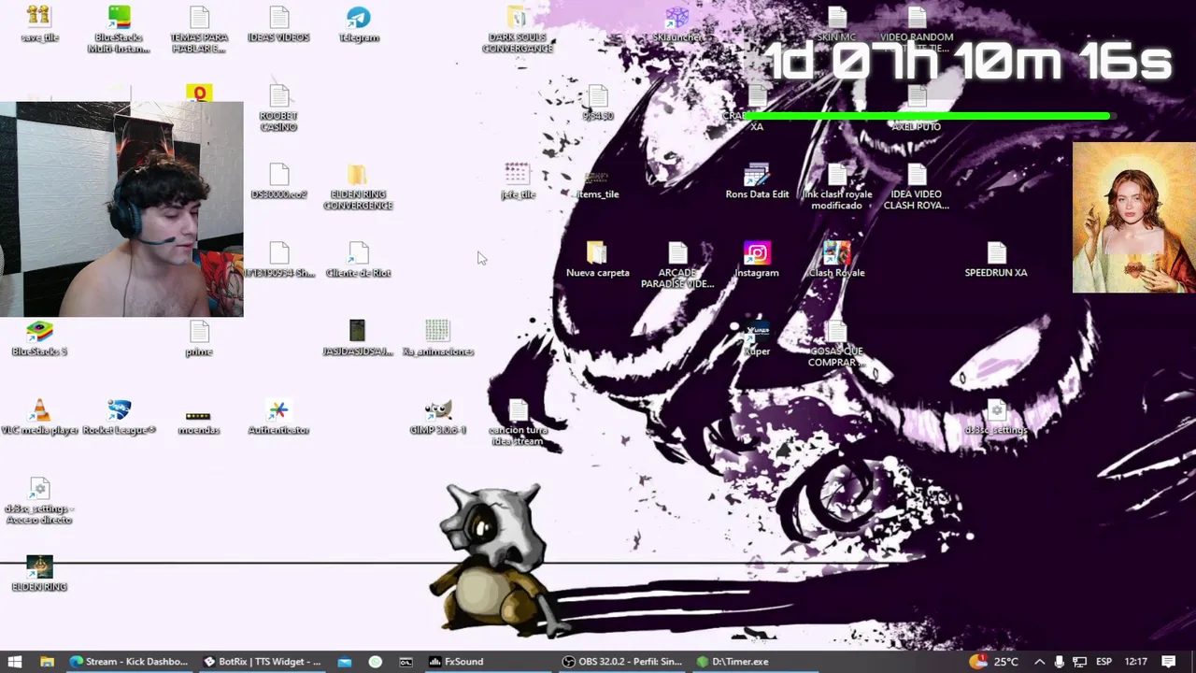The width and height of the screenshot is (1196, 673).
Task: Click the webcam overlay feed
Action: (121, 209)
